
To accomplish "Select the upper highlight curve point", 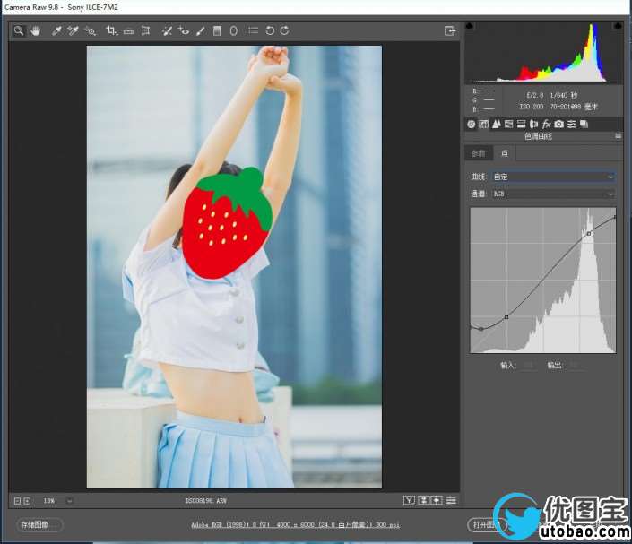I will tap(589, 234).
